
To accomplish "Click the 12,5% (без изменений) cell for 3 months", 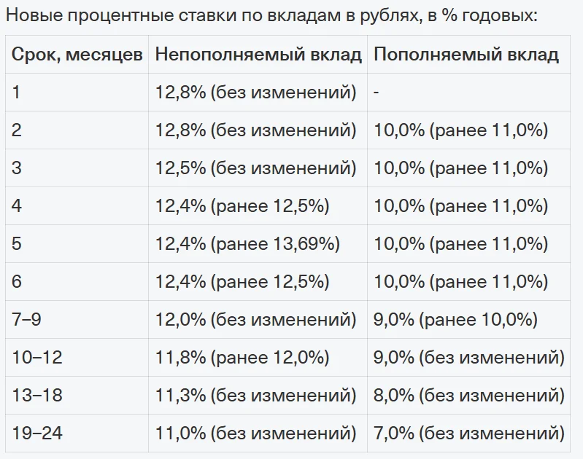I will pos(258,168).
